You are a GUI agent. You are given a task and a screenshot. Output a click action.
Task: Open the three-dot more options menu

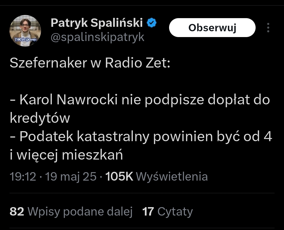[x=268, y=28]
